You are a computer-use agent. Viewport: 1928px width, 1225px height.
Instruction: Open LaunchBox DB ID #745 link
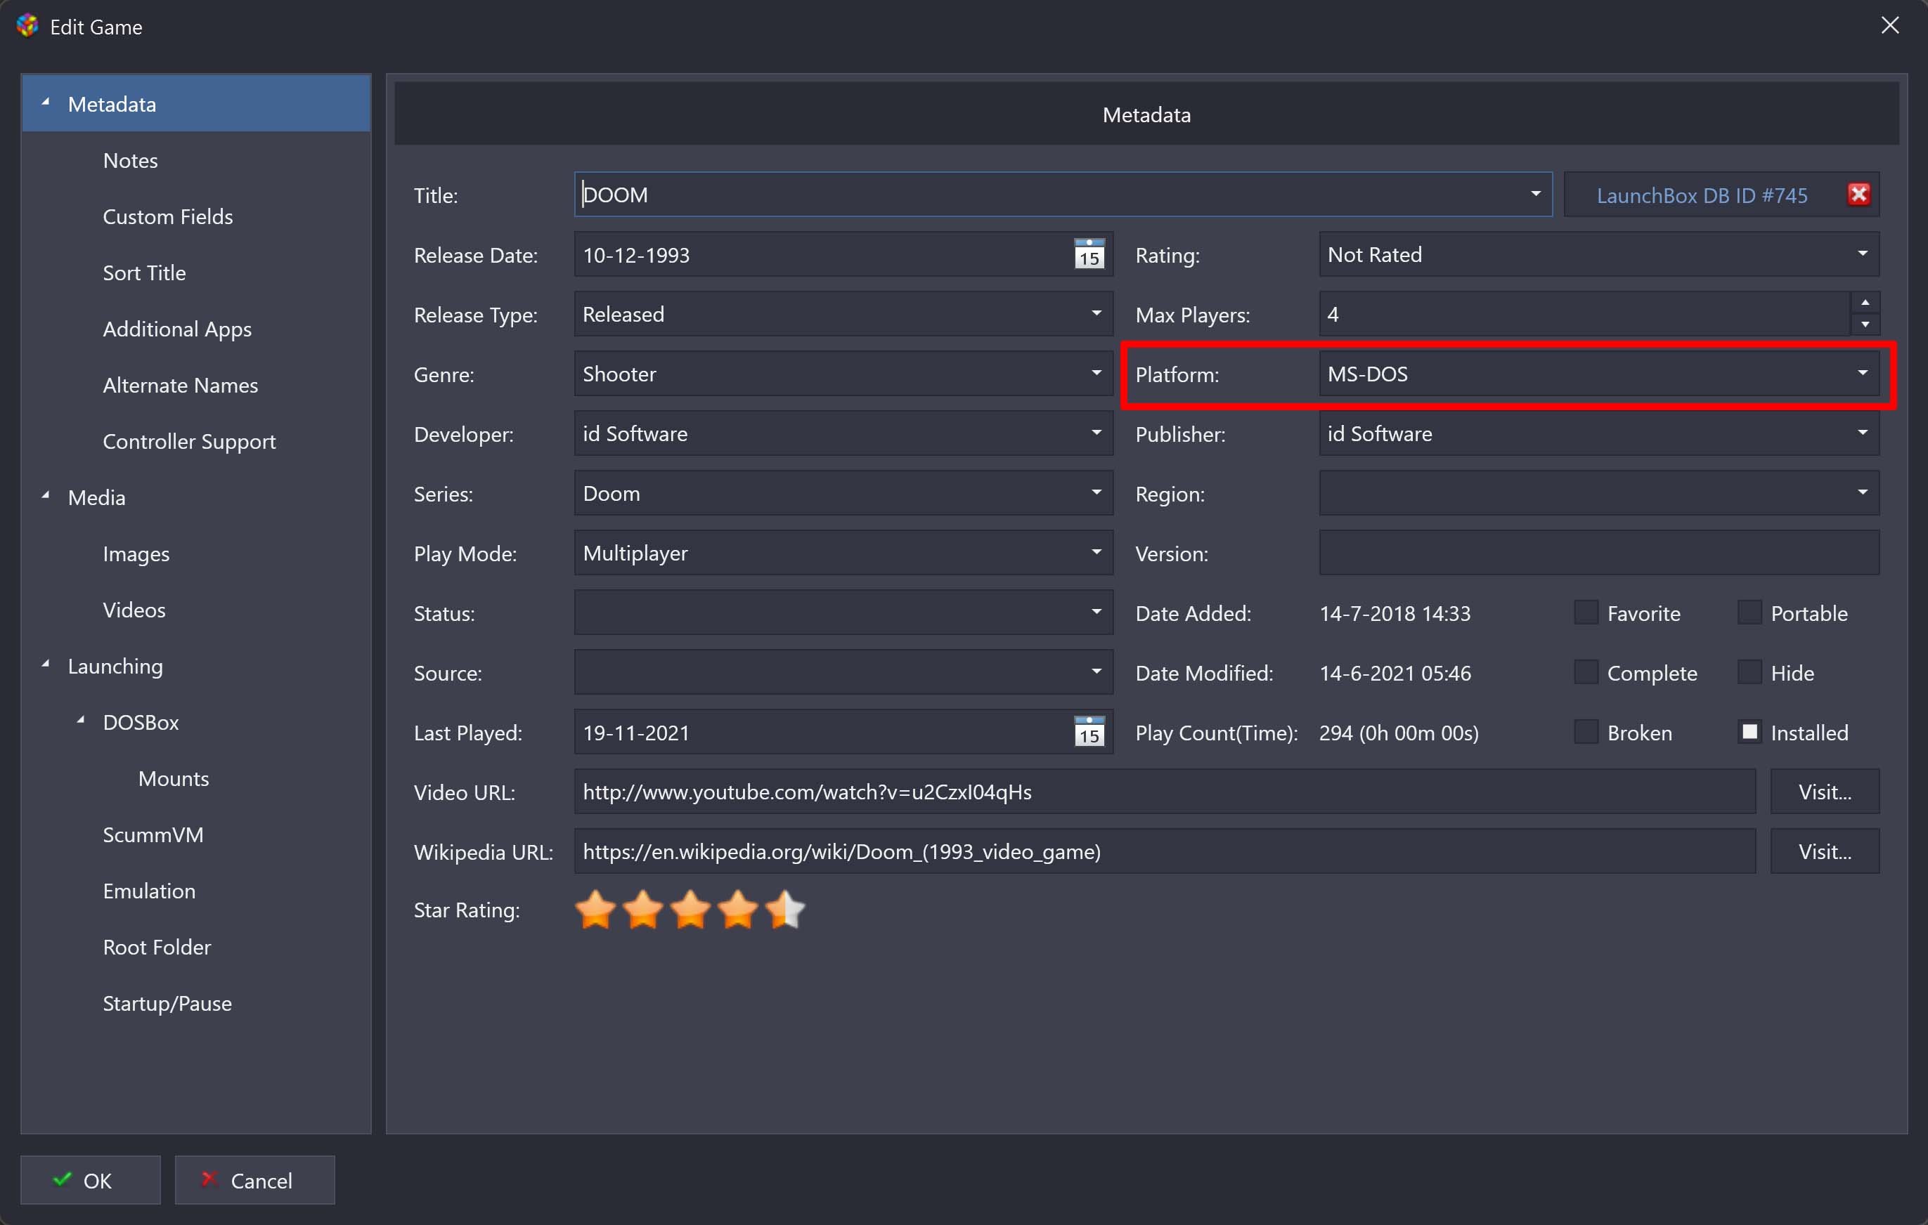pos(1702,195)
